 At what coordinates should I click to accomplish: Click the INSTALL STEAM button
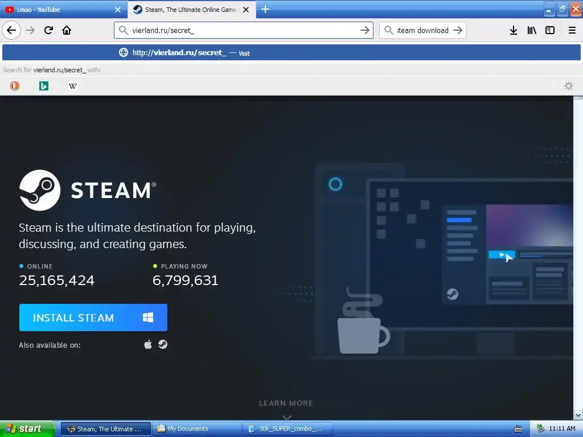coord(93,318)
